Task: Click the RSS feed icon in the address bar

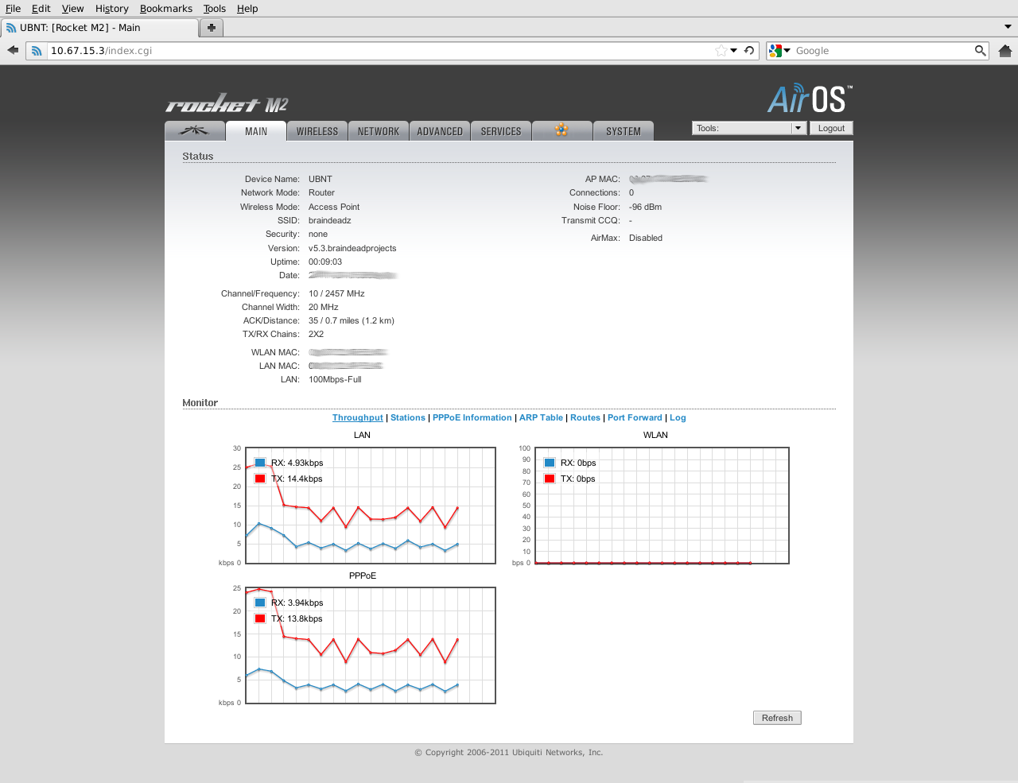Action: coord(37,51)
